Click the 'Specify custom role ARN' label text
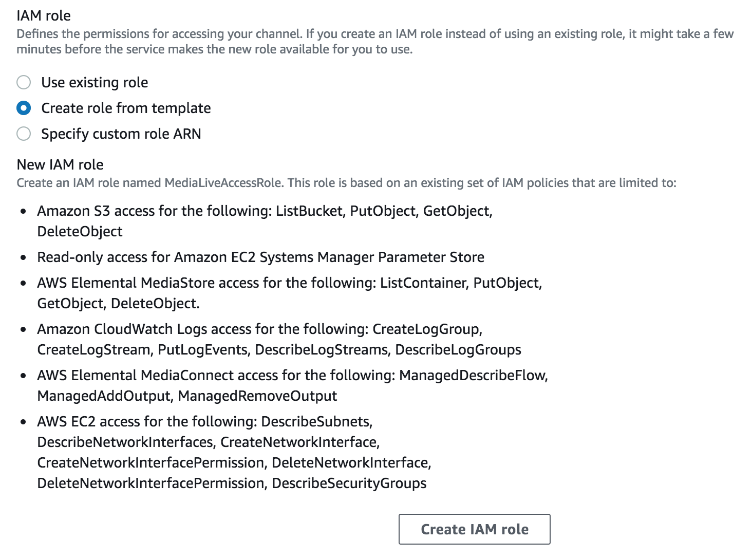This screenshot has height=559, width=752. [121, 134]
